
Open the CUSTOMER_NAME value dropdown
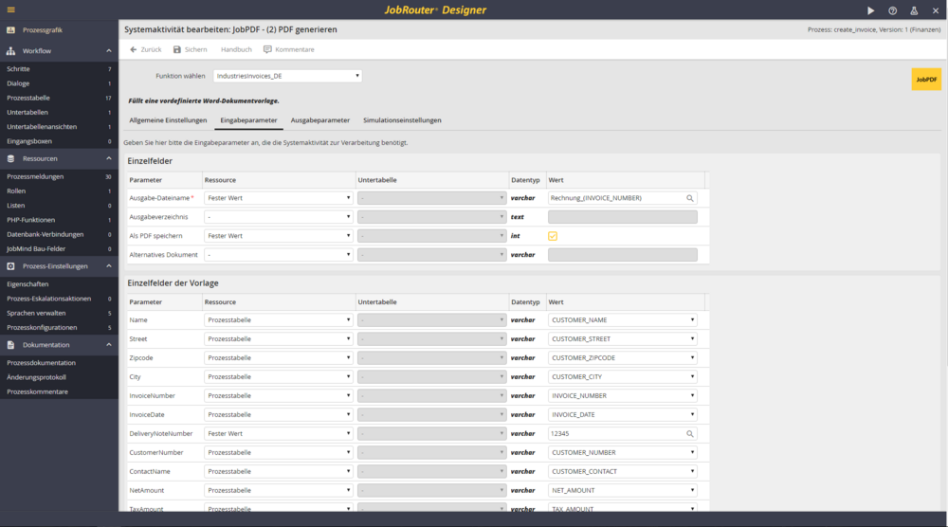[x=623, y=320]
